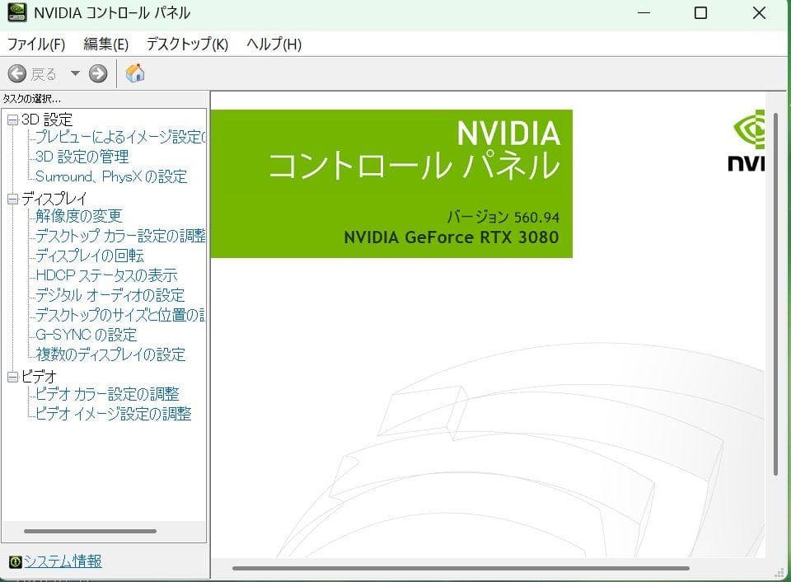Viewport: 791px width, 582px height.
Task: Open HDCP ステータスの表示 task
Action: [x=106, y=275]
